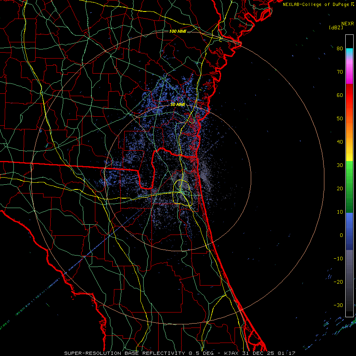The height and width of the screenshot is (356, 356).
Task: Click the -30 value on dBZ scale
Action: click(x=338, y=305)
